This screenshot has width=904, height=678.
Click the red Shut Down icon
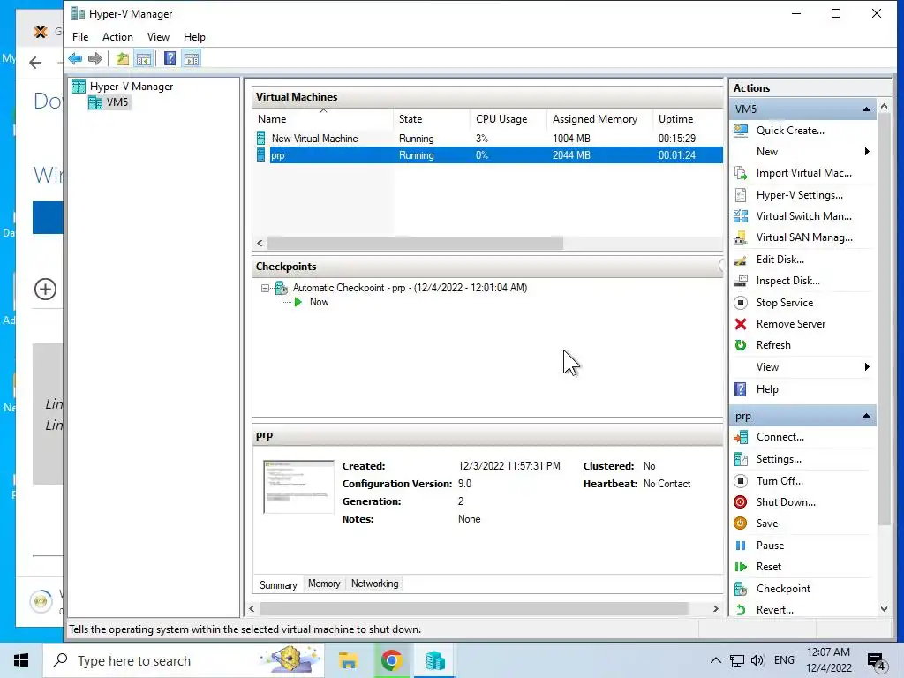click(741, 502)
